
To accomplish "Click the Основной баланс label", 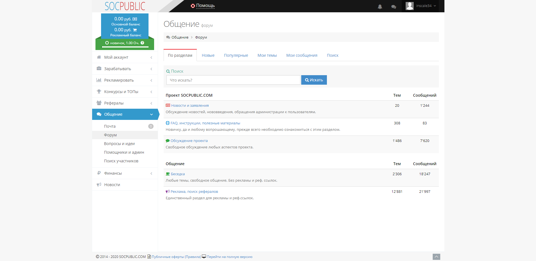I will click(x=126, y=24).
